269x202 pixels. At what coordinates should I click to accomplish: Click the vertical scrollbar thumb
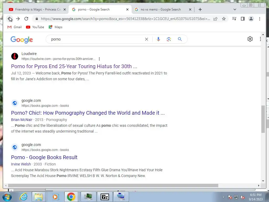263,119
